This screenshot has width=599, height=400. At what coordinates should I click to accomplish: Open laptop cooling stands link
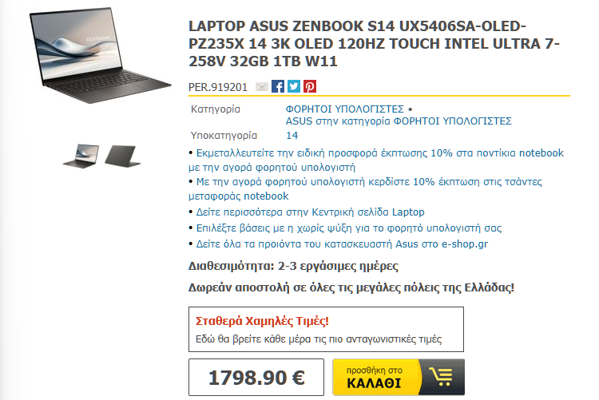pyautogui.click(x=349, y=228)
